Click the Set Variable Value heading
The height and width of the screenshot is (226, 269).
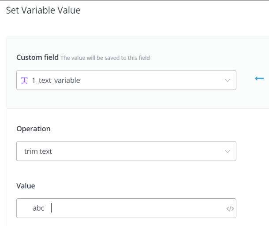(x=43, y=10)
